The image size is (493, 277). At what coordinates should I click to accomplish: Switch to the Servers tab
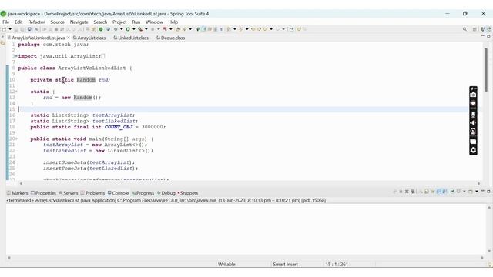coord(69,193)
